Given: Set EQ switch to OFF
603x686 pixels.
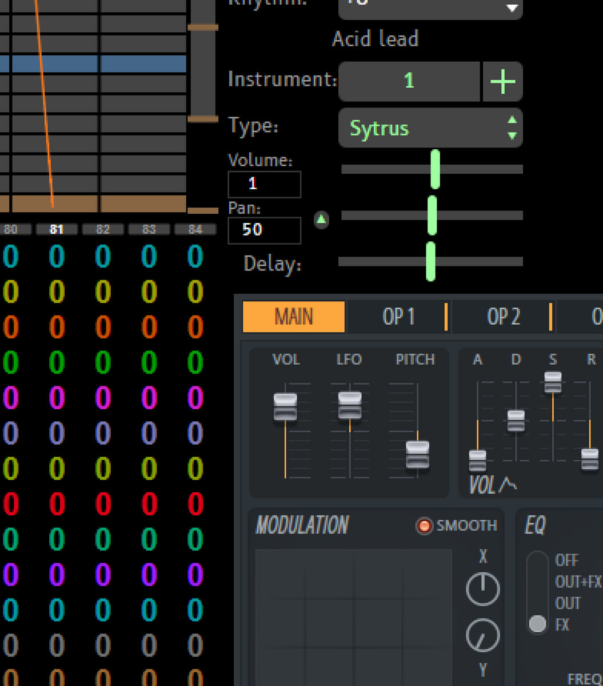Looking at the screenshot, I should pyautogui.click(x=566, y=560).
